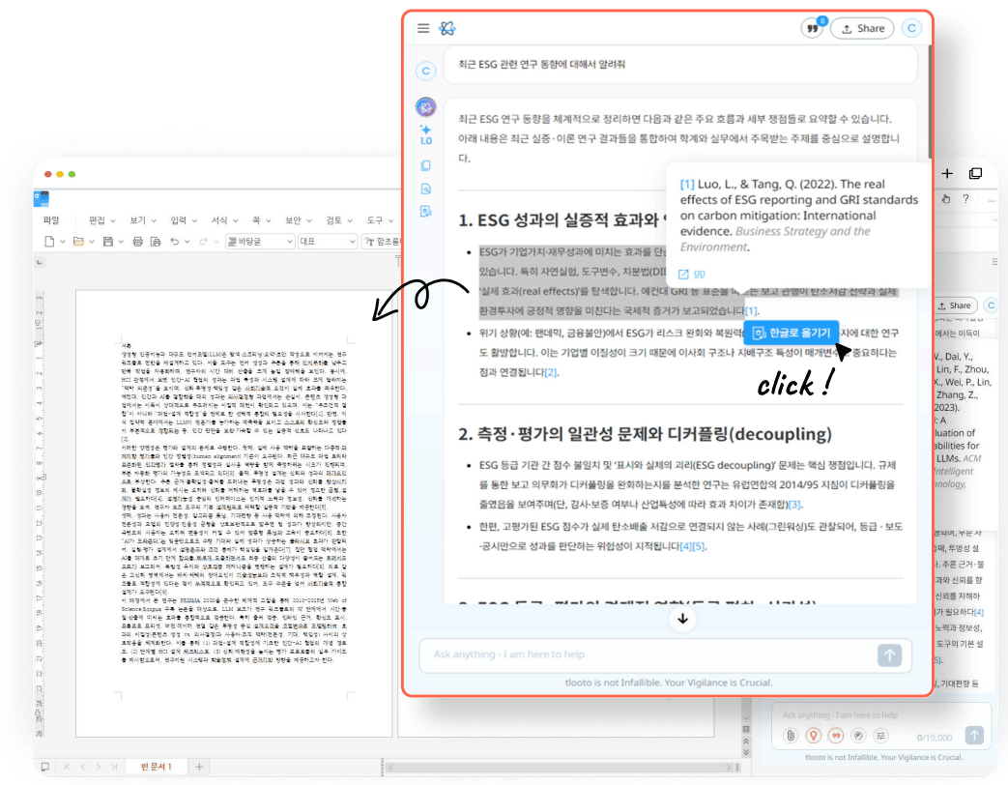
Task: Click the question mark help icon
Action: (x=965, y=199)
